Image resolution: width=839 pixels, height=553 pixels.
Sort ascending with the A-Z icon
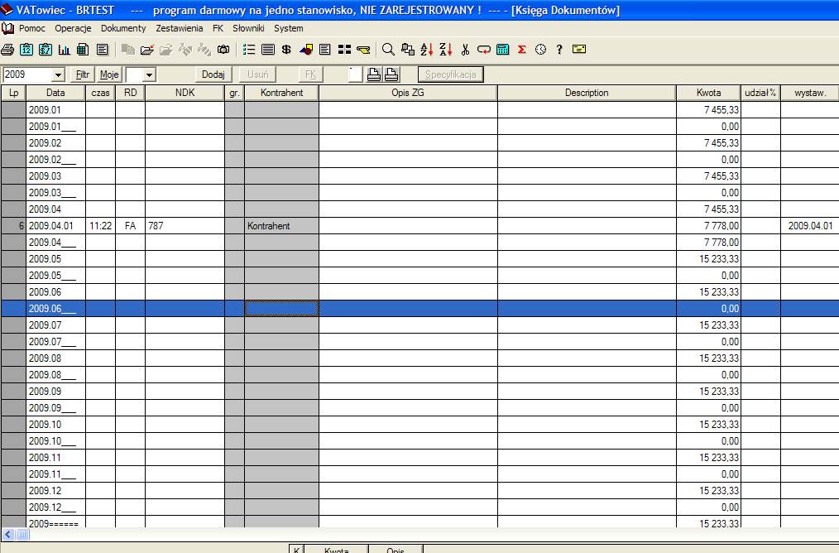426,50
